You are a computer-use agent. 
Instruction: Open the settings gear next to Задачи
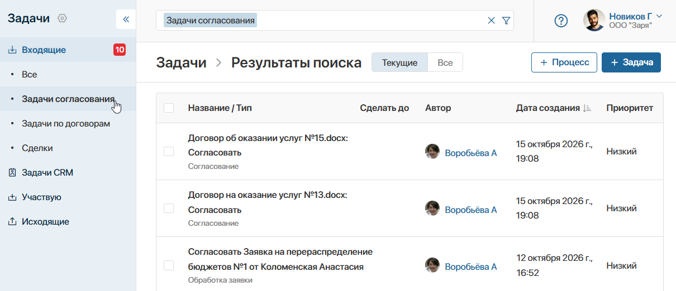[63, 18]
